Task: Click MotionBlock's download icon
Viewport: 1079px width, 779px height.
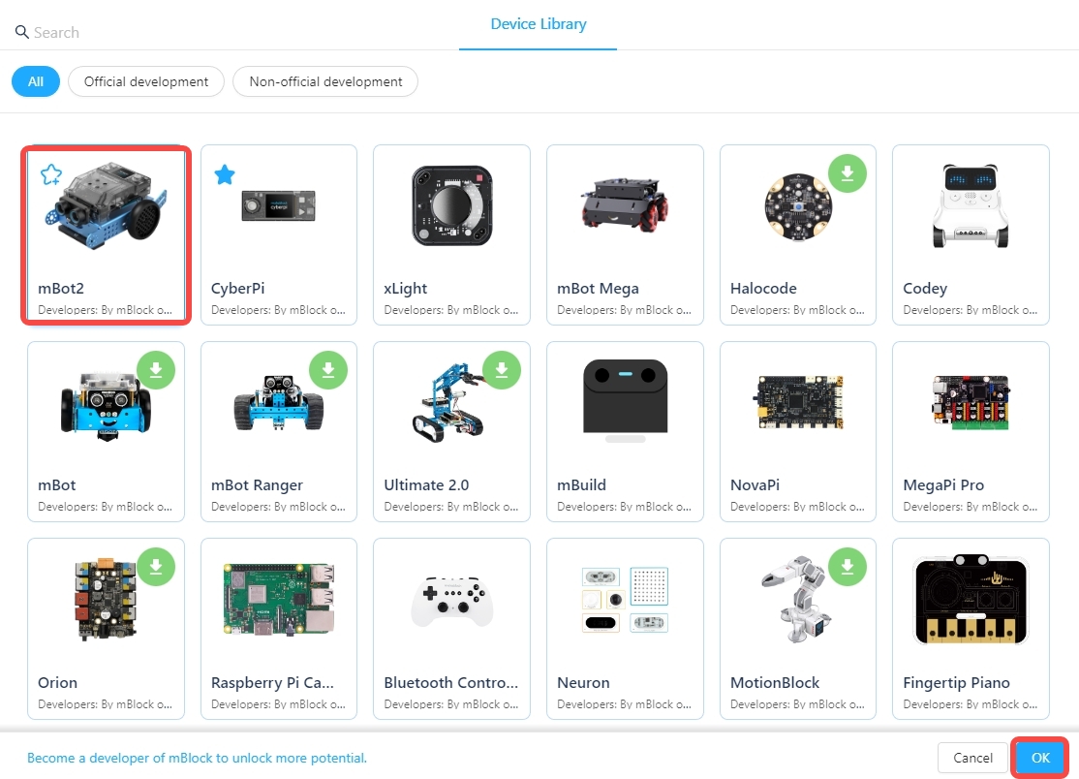Action: point(848,567)
